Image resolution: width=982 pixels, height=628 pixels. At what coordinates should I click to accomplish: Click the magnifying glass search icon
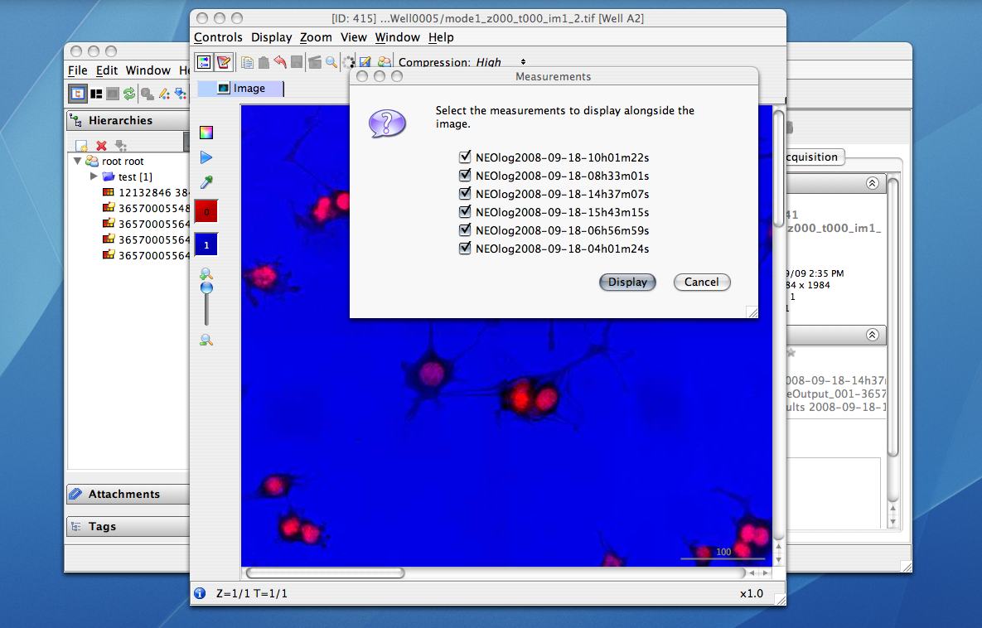[331, 62]
